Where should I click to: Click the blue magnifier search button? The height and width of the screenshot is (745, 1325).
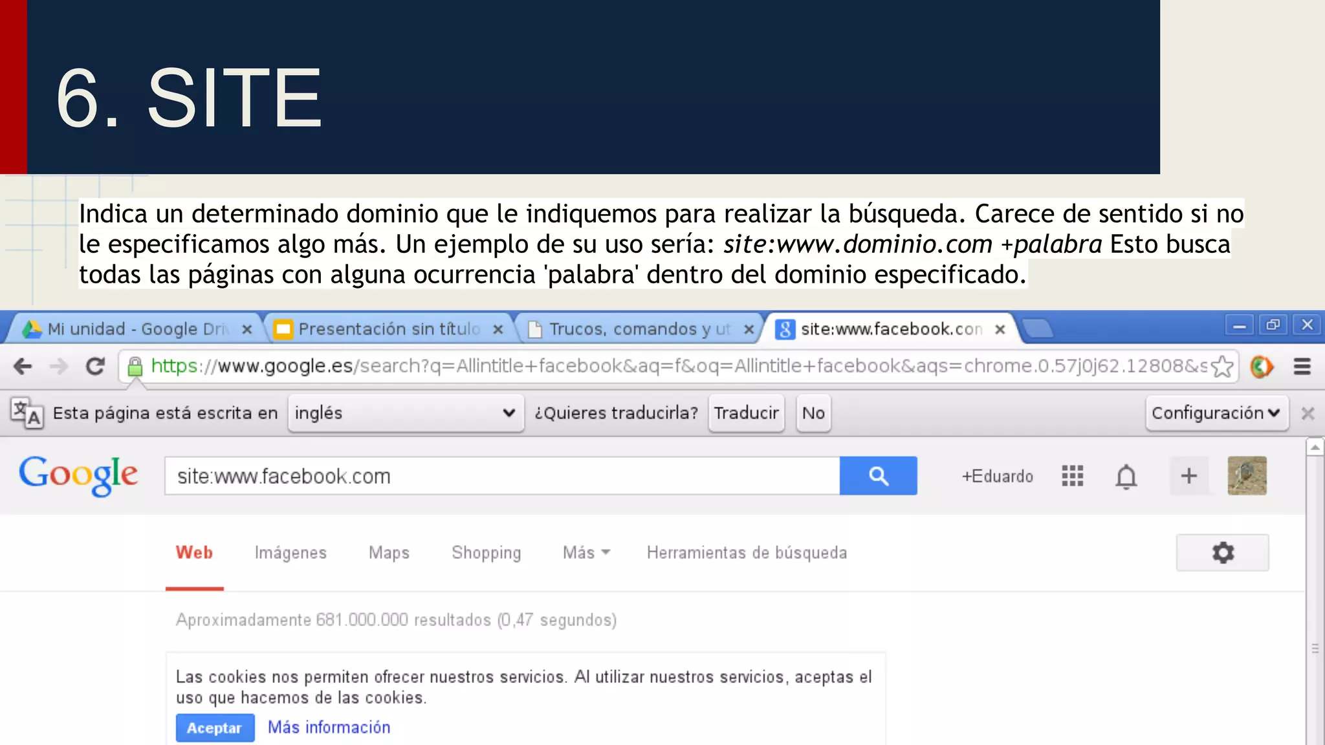pos(878,476)
